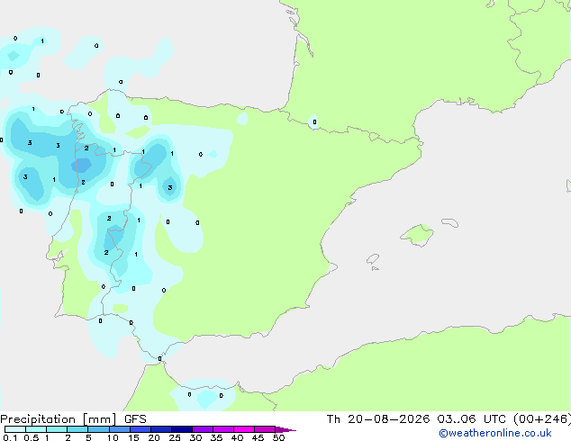Click the '10' legend label

coord(113,437)
